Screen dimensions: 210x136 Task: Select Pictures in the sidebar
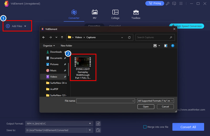pos(54,64)
